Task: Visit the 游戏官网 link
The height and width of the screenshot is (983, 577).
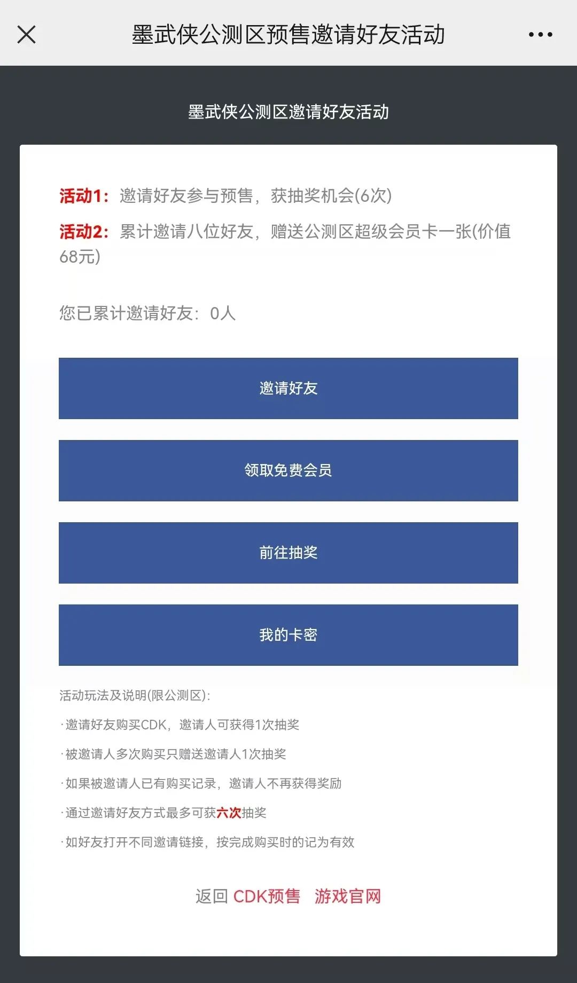Action: click(348, 897)
